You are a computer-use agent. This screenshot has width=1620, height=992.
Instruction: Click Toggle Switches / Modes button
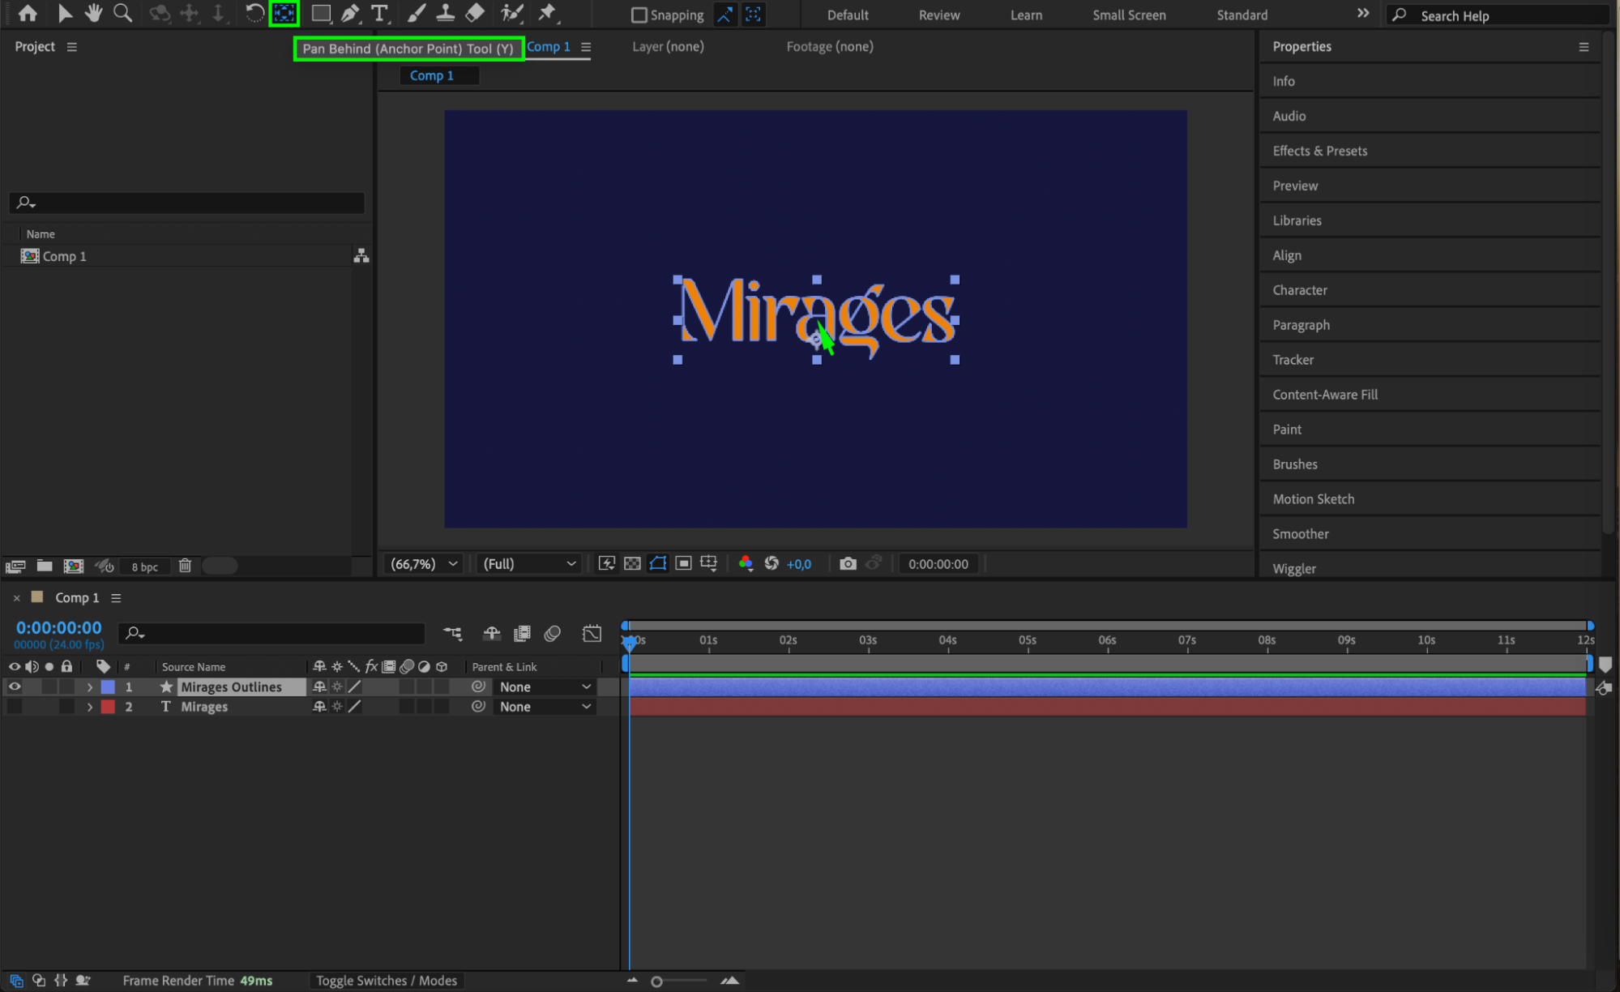click(387, 981)
